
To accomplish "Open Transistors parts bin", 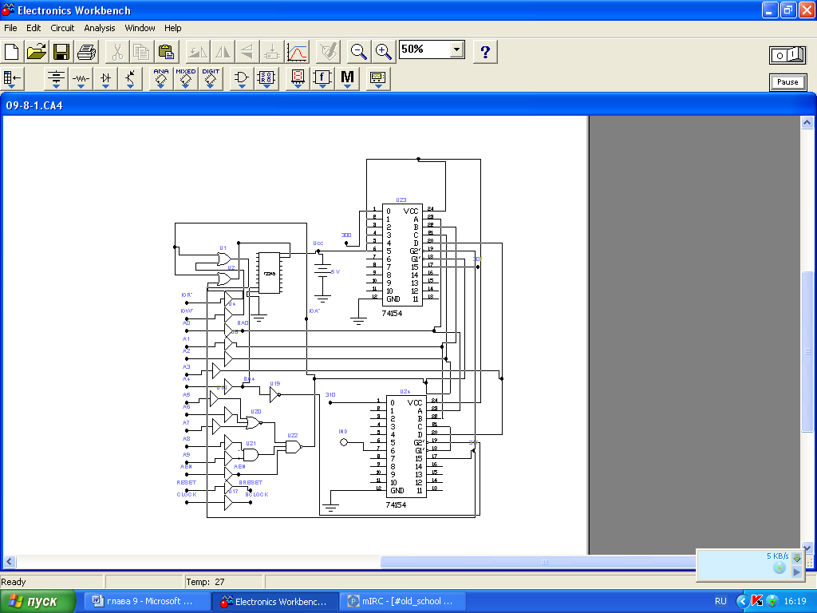I will [130, 78].
